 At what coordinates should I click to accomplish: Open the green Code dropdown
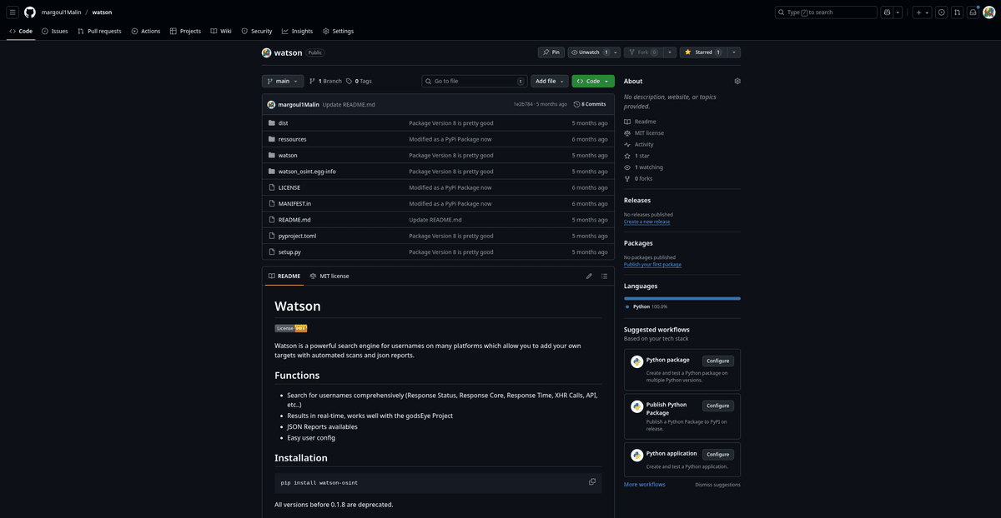tap(593, 82)
